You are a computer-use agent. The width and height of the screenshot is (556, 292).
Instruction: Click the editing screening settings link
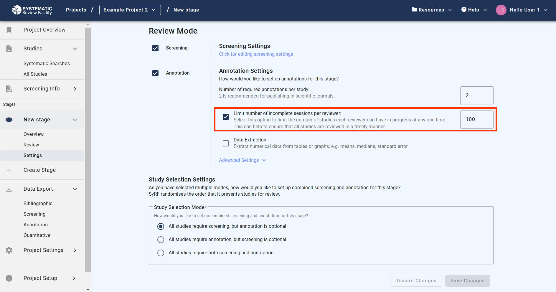click(256, 54)
